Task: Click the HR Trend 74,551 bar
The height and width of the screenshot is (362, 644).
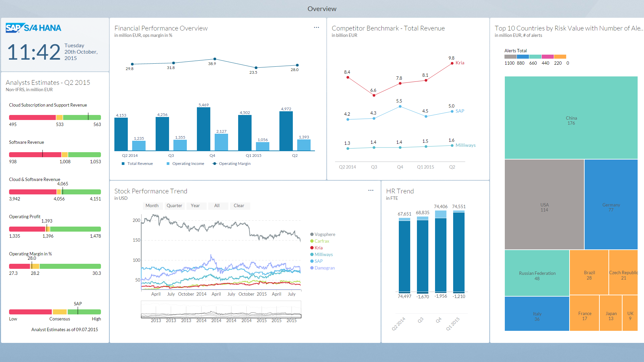Action: point(459,252)
